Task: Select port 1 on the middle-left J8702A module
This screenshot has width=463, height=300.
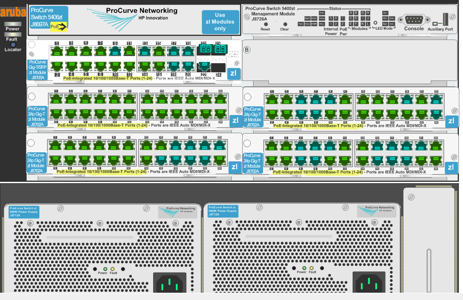Action: (56, 99)
